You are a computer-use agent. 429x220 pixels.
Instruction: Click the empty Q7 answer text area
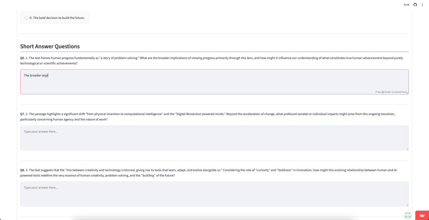tap(214, 138)
